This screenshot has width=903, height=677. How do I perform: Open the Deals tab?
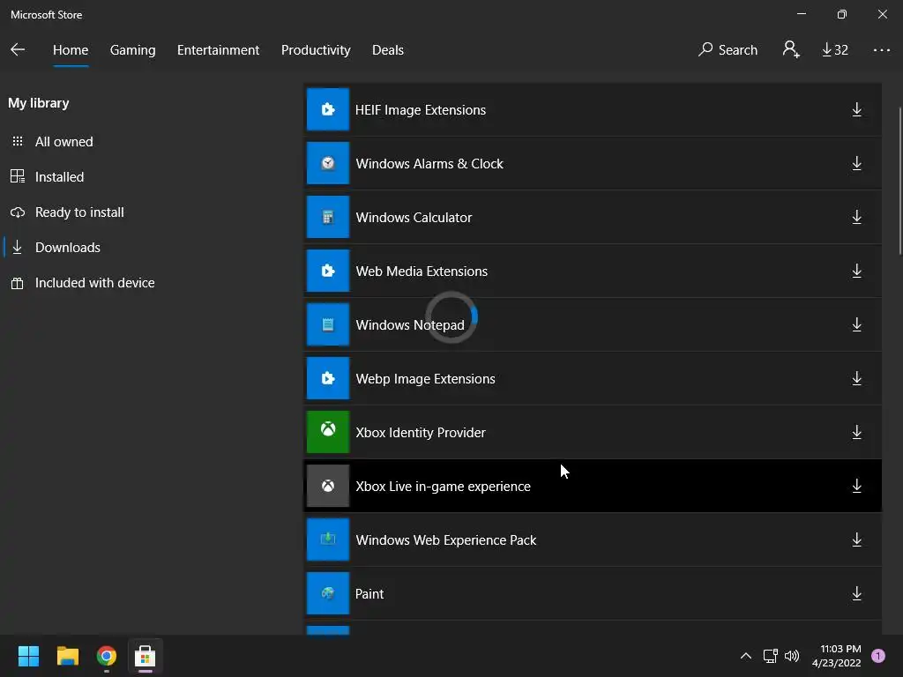pyautogui.click(x=388, y=50)
